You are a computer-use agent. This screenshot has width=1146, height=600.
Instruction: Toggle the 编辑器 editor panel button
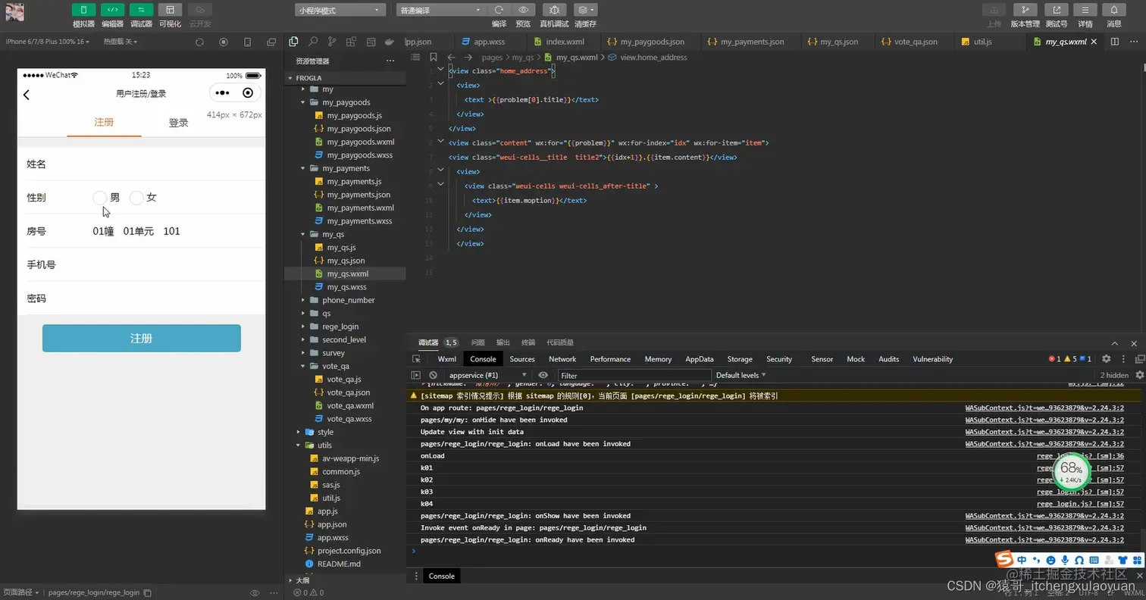(x=112, y=10)
